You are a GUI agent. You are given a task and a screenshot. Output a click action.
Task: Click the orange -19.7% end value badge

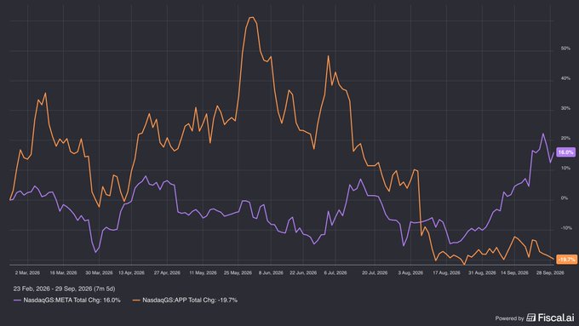coord(566,260)
